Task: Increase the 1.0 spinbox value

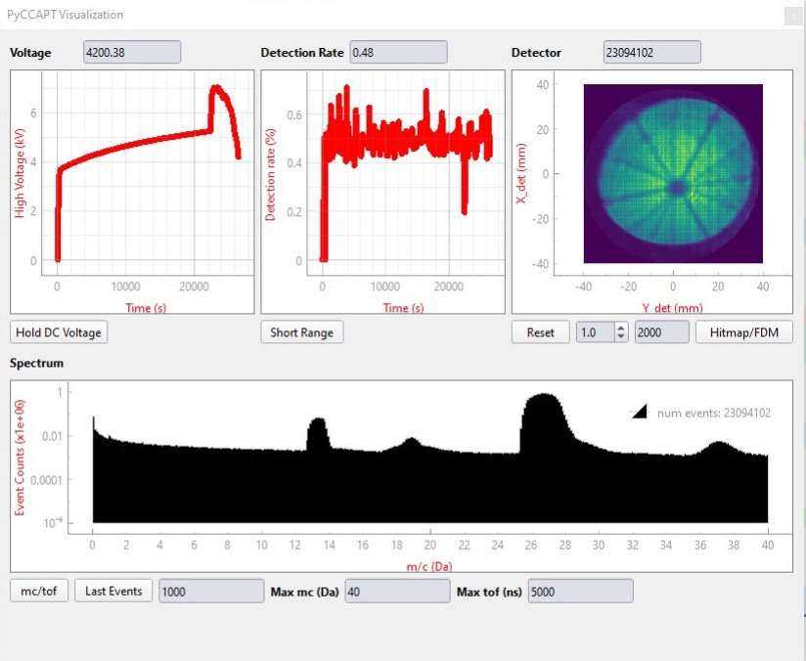Action: point(621,328)
